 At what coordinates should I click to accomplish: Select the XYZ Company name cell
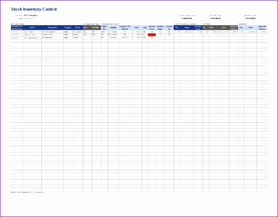[x=30, y=15]
